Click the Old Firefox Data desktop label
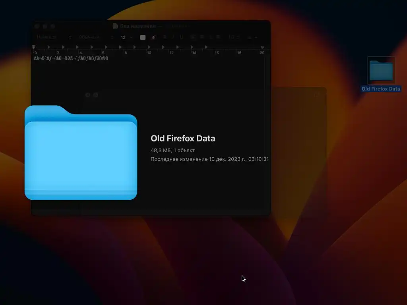Viewport: 407px width, 305px height. [381, 89]
